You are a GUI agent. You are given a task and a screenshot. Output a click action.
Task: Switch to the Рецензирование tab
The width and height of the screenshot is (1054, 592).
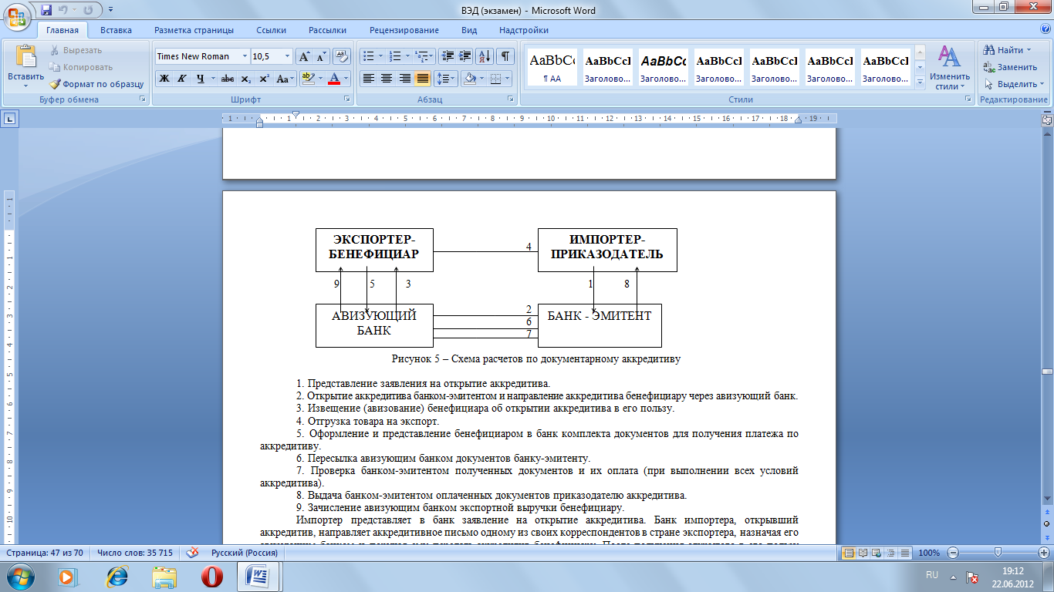[x=404, y=30]
